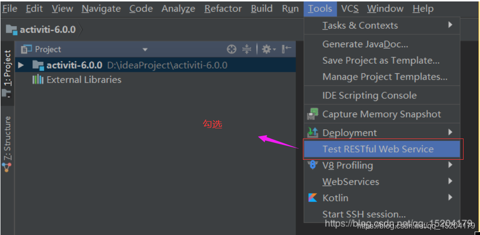Open the Deployment submenu
480x235 pixels.
[x=382, y=133]
